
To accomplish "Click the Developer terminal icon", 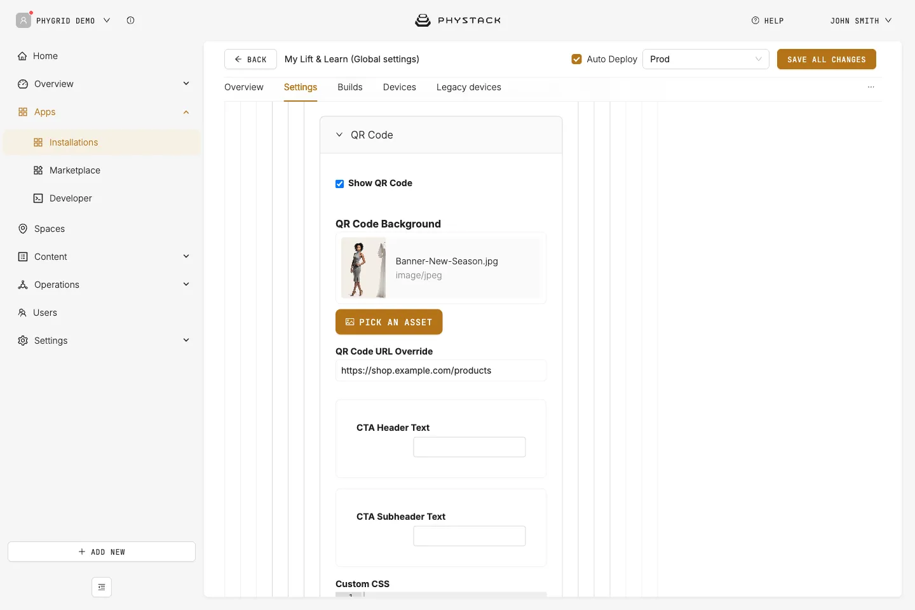I will [38, 198].
